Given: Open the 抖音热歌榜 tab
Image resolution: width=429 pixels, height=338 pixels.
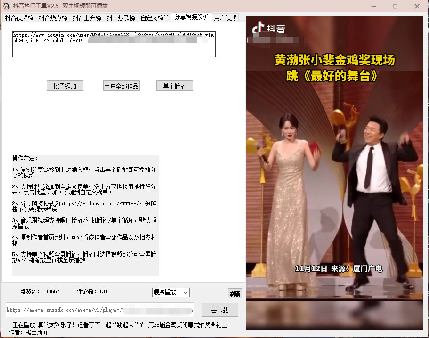Looking at the screenshot, I should point(121,17).
